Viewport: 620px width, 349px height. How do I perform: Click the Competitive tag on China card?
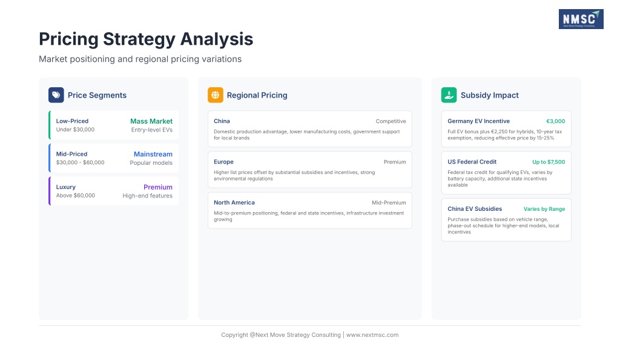click(391, 121)
